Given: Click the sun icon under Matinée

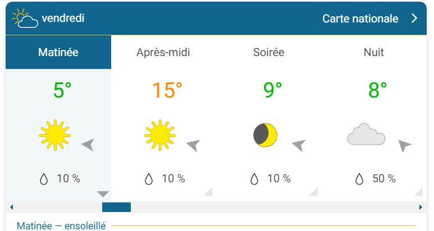Looking at the screenshot, I should click(x=54, y=135).
